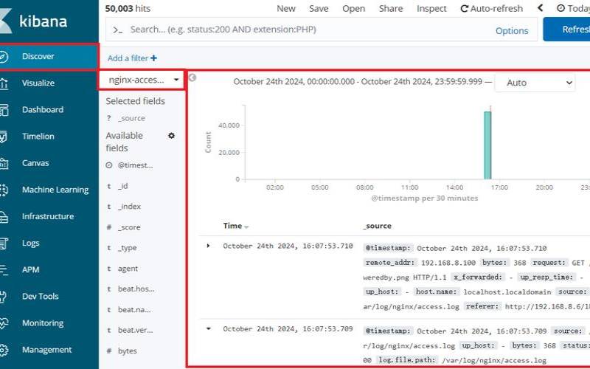Screen dimensions: 590x369
Task: Select the _index available field
Action: click(x=129, y=207)
